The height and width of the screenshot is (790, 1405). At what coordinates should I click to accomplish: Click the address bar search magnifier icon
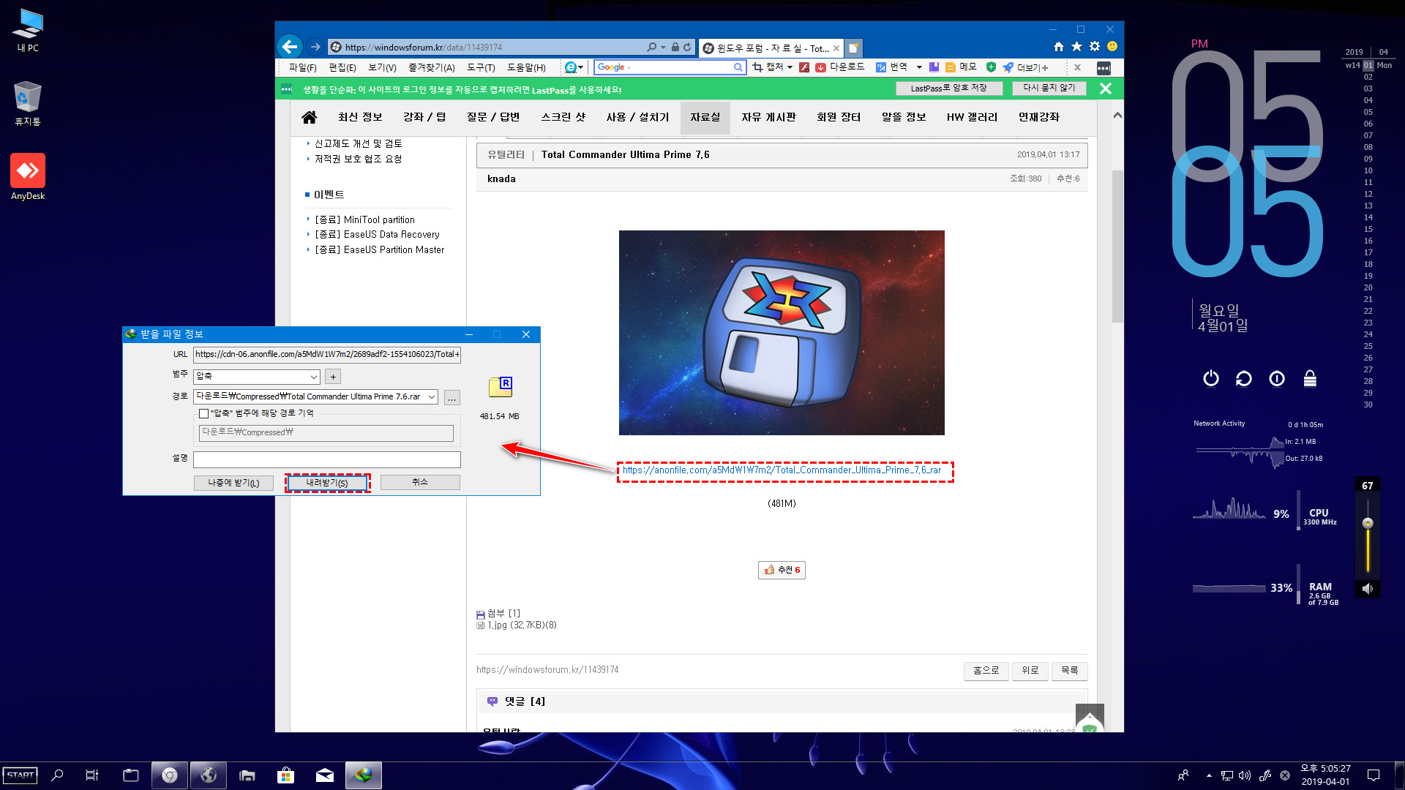tap(651, 47)
